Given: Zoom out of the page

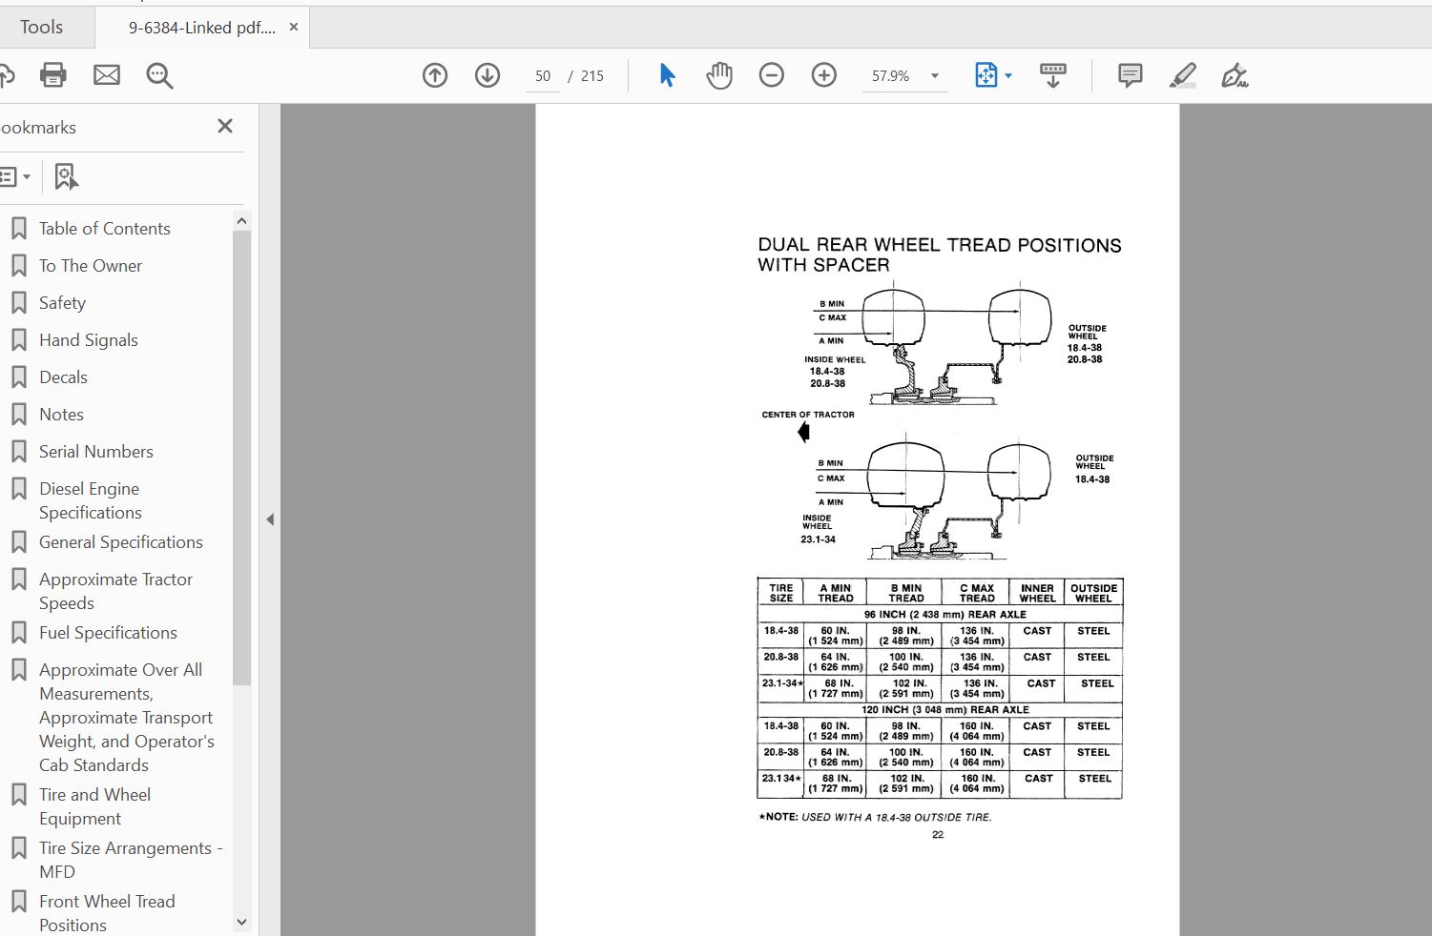Looking at the screenshot, I should click(x=771, y=74).
